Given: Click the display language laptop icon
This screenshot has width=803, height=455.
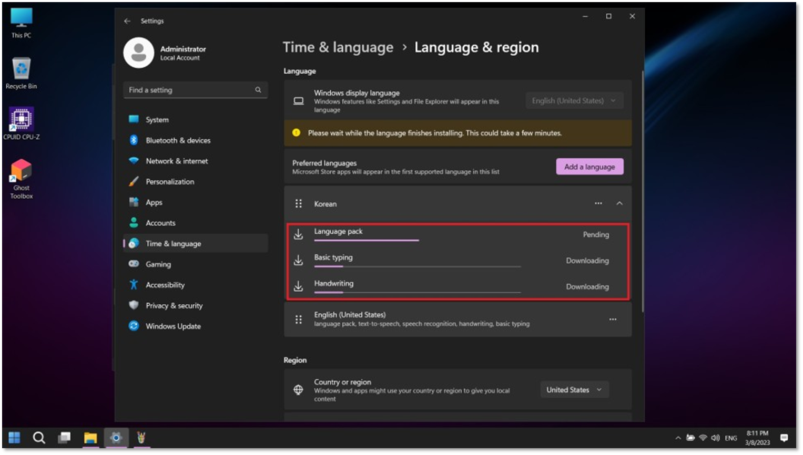Looking at the screenshot, I should coord(299,101).
